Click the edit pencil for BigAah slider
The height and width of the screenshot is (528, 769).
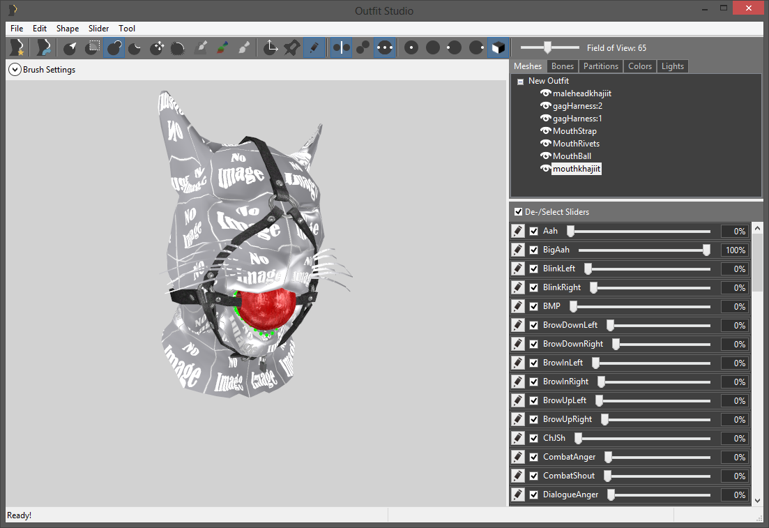pos(518,250)
